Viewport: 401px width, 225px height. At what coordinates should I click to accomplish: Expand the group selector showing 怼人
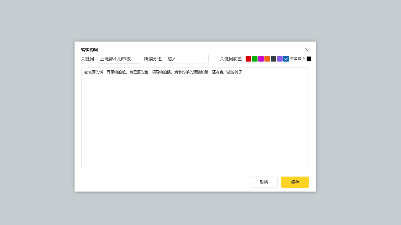[x=187, y=59]
